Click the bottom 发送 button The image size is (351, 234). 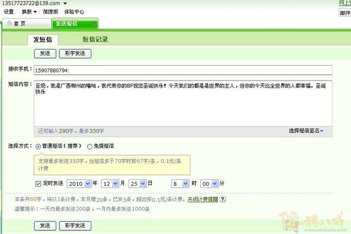(45, 226)
